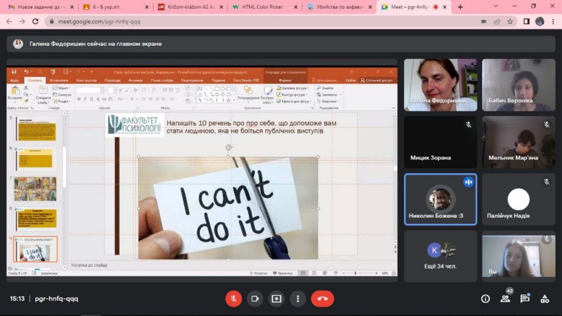Screen dimensions: 562x316
Task: Toggle the camera button in Meet
Action: pos(255,298)
